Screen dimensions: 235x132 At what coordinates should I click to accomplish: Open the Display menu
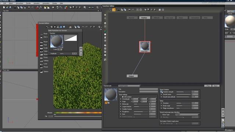click(55, 3)
